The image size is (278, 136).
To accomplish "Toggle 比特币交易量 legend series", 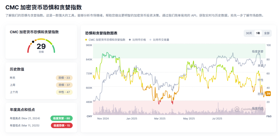I will 161,40.
